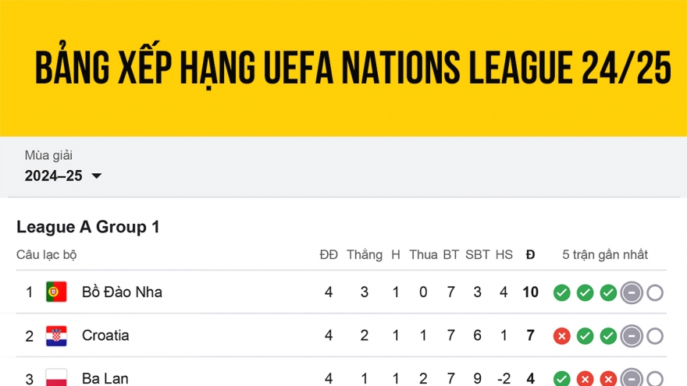The width and height of the screenshot is (687, 386).
Task: Open the Bồ Đào Nha team link
Action: pos(122,292)
